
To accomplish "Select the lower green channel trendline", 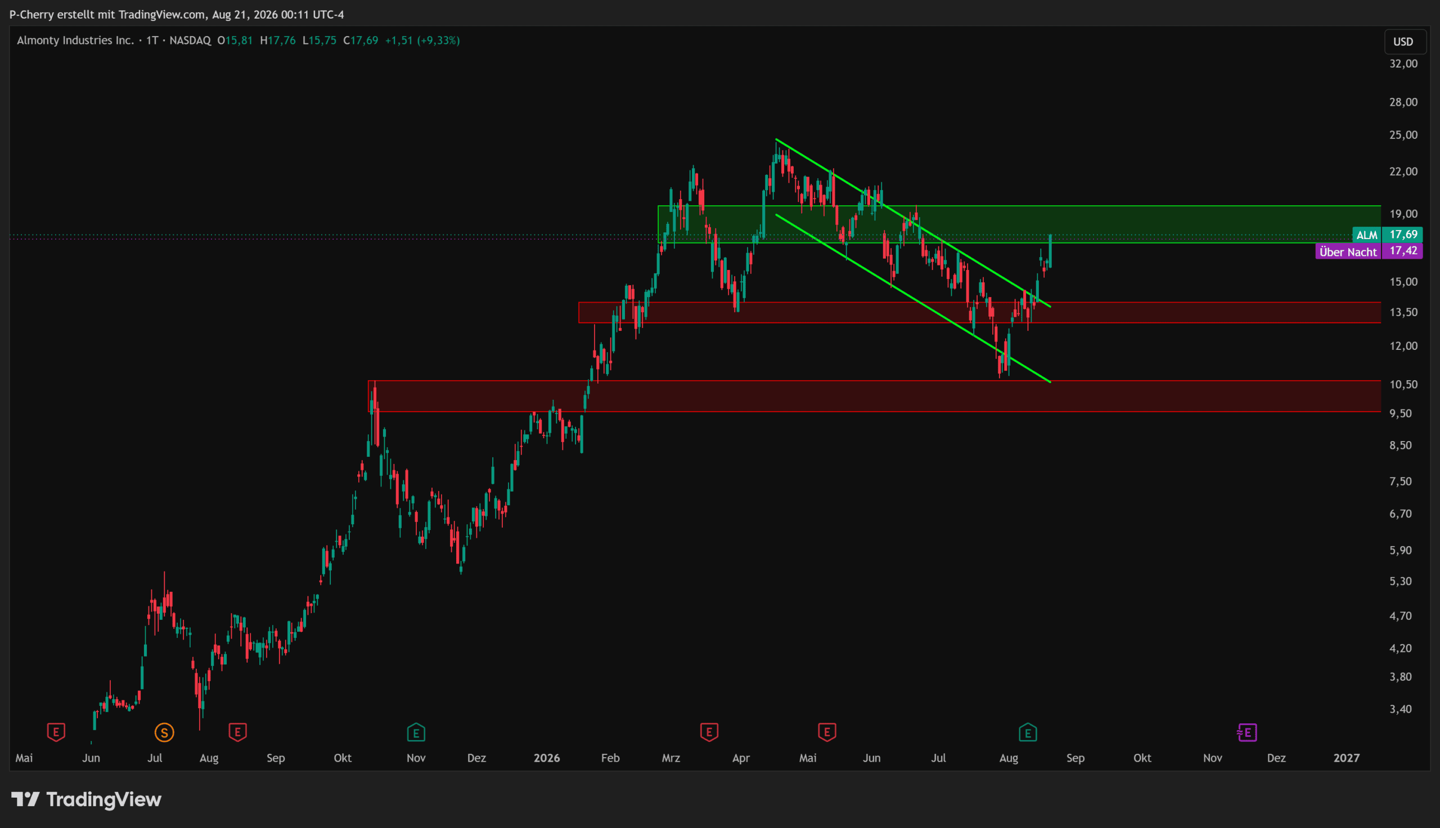I will pyautogui.click(x=913, y=299).
